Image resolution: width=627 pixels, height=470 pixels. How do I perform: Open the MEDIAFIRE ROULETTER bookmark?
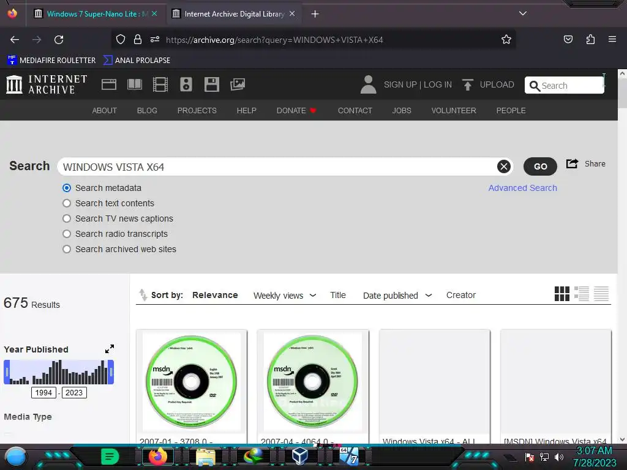(51, 60)
